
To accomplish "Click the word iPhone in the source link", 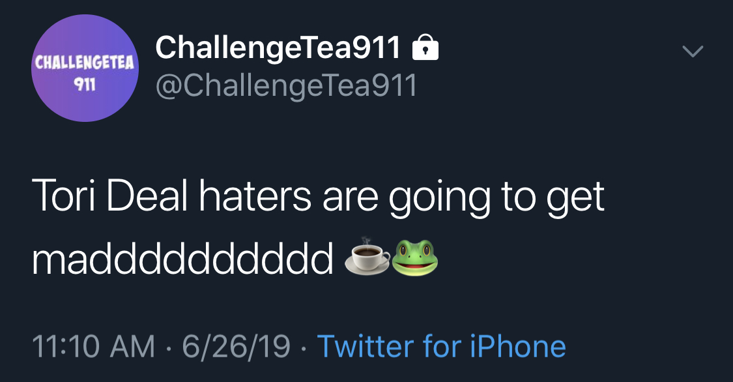I will [x=517, y=346].
